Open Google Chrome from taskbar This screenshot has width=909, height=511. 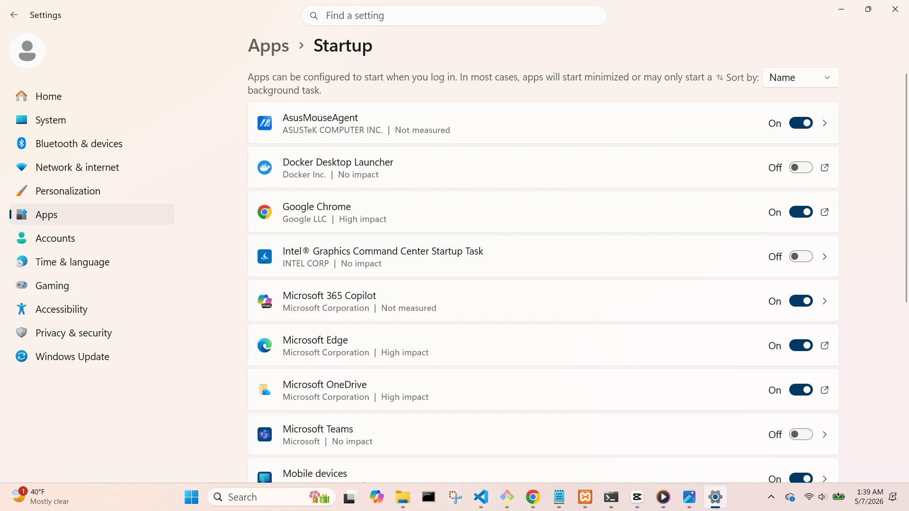point(533,497)
